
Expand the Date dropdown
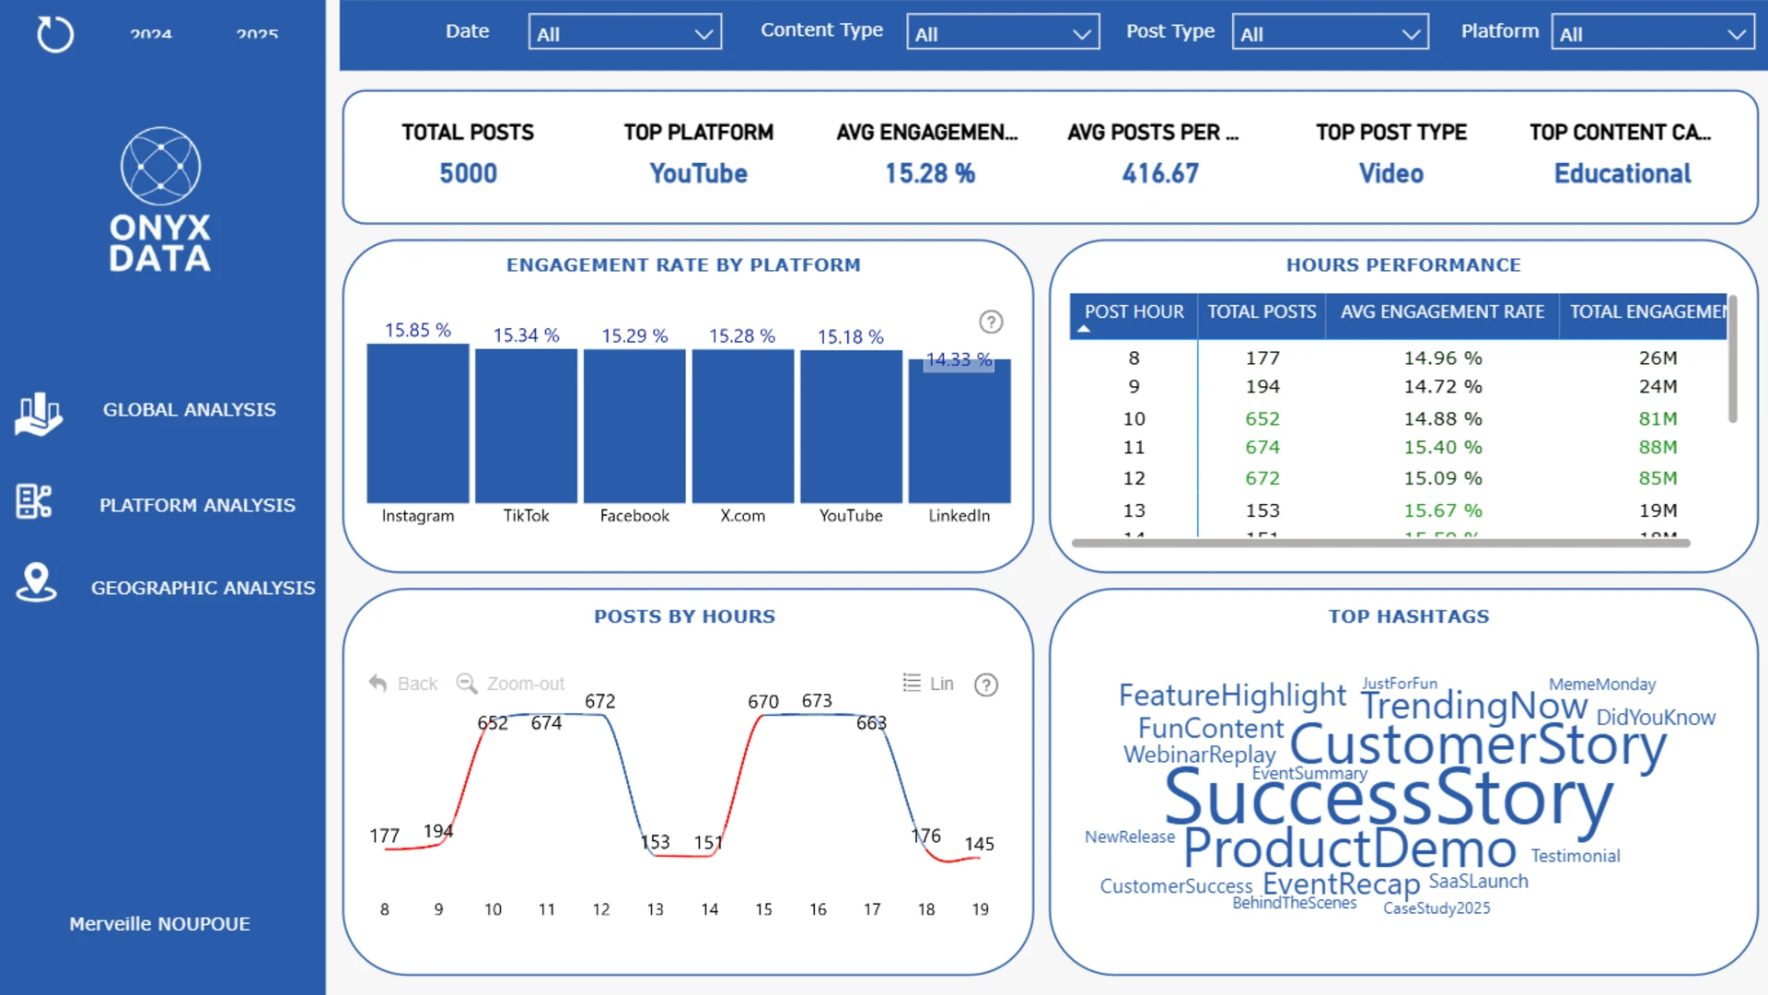click(x=624, y=33)
